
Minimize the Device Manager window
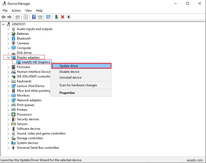click(176, 3)
